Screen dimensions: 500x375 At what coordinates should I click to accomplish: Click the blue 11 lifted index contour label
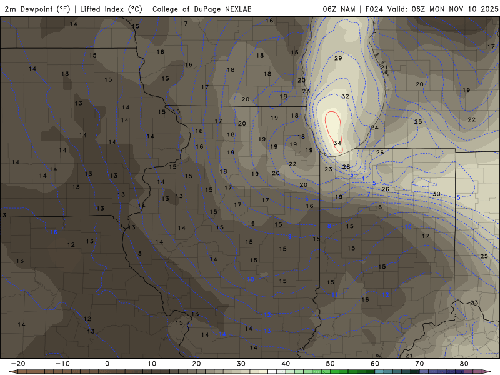coord(334,295)
